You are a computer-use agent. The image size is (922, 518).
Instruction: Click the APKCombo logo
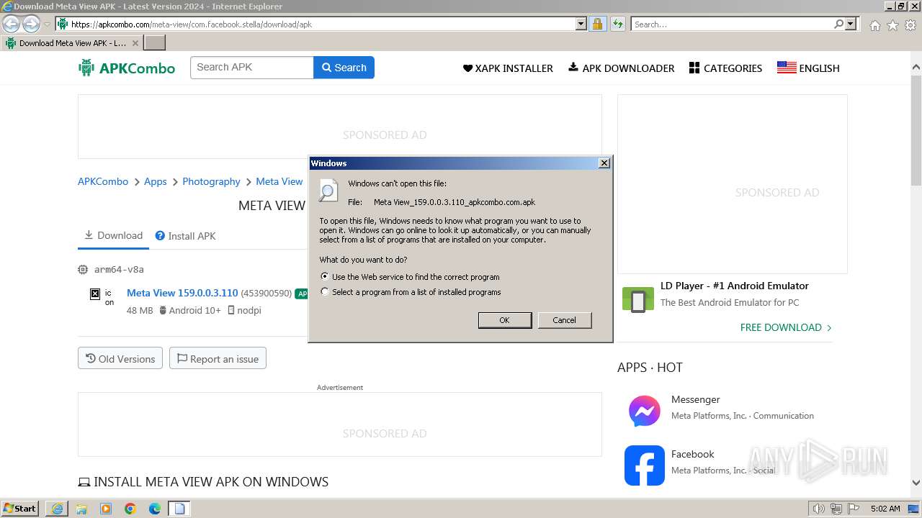(x=127, y=68)
